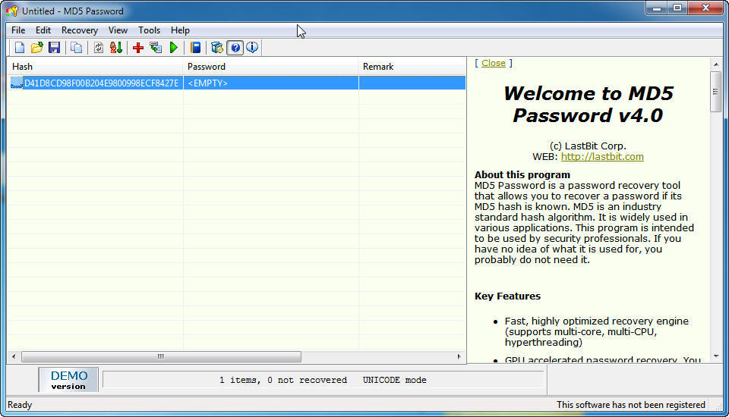Click the info speech bubble icon
Image resolution: width=729 pixels, height=417 pixels.
point(252,47)
